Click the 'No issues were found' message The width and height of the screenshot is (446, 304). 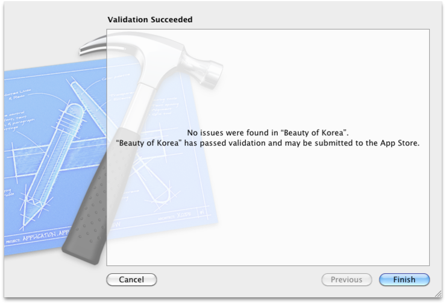pyautogui.click(x=268, y=133)
